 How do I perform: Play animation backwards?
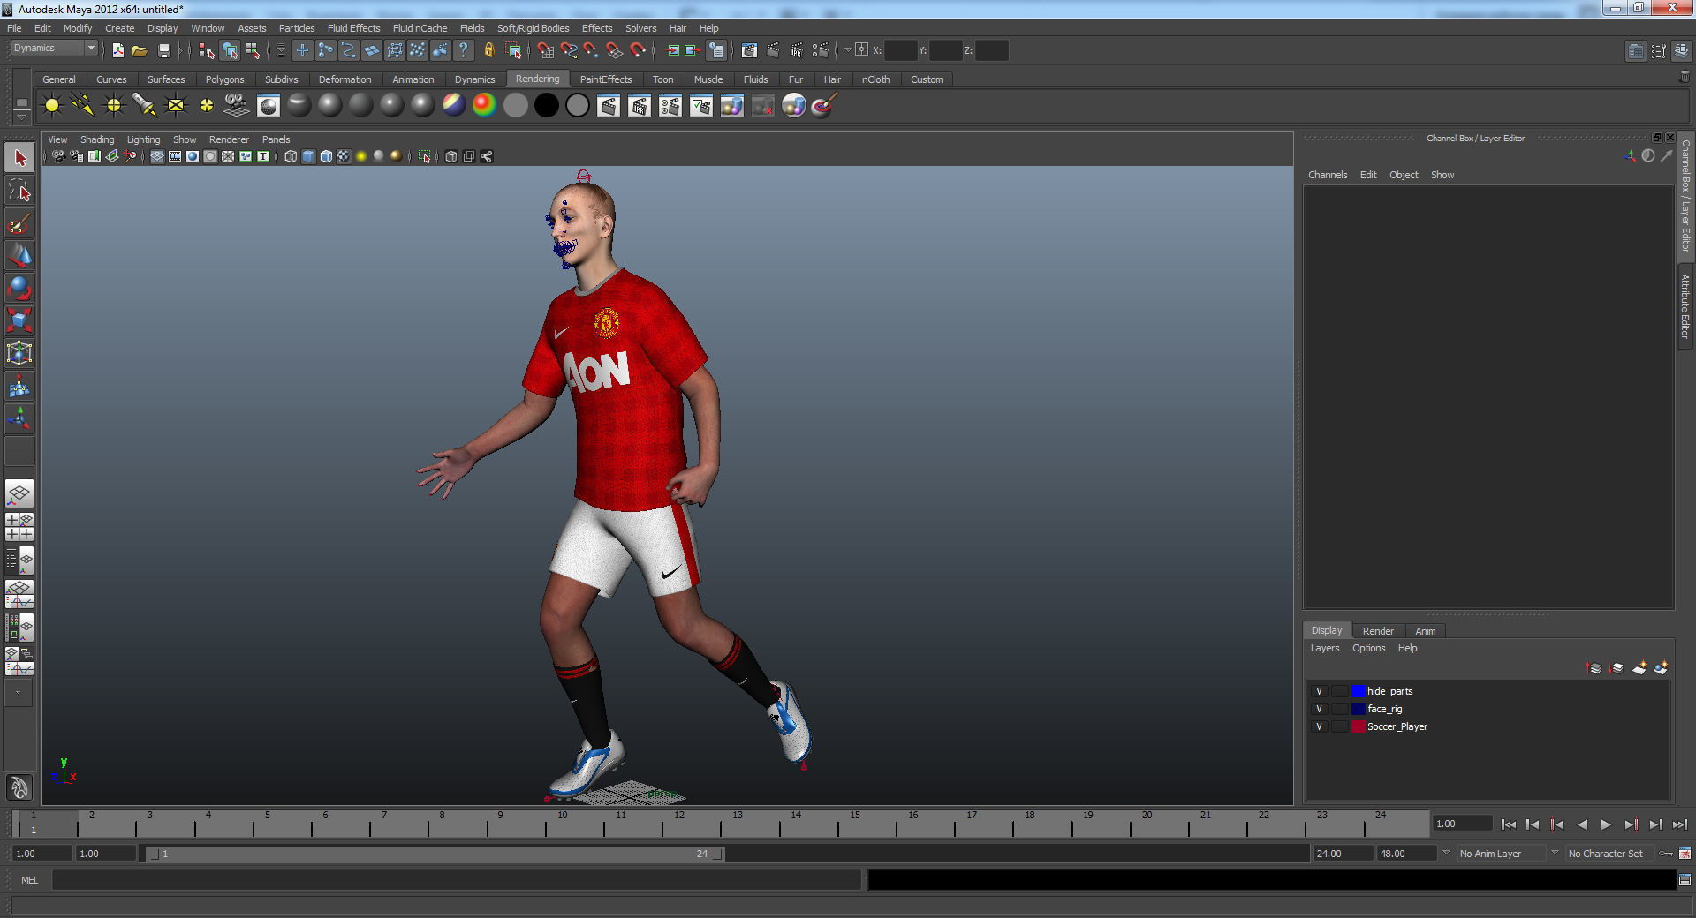pyautogui.click(x=1582, y=824)
